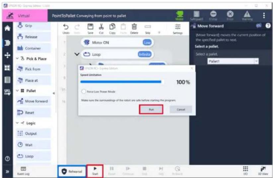Select the Grip command

pyautogui.click(x=33, y=26)
